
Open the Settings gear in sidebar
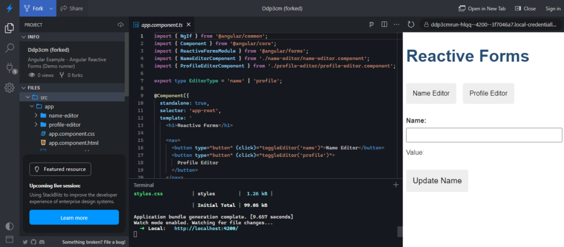[x=9, y=87]
